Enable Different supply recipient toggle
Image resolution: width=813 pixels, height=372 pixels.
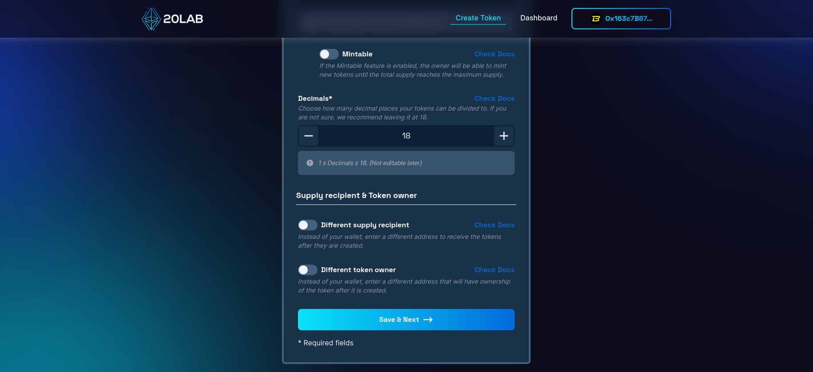click(x=308, y=225)
